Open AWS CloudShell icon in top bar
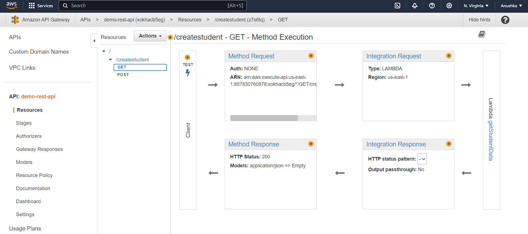The width and height of the screenshot is (528, 234). 397,6
